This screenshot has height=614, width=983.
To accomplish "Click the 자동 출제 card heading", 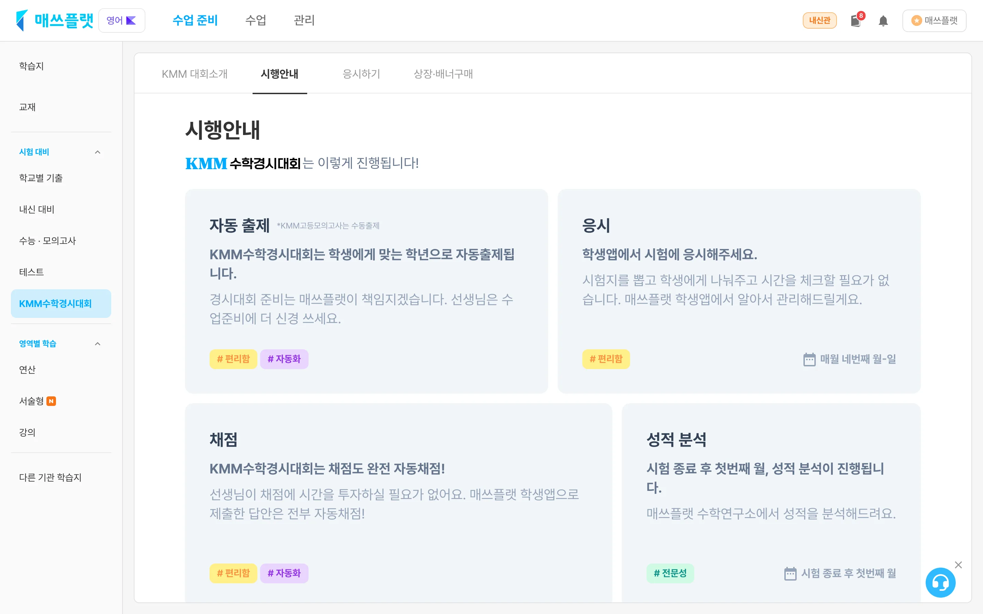I will click(239, 225).
